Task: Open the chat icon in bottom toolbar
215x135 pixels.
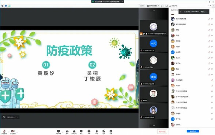Action: (x=81, y=132)
